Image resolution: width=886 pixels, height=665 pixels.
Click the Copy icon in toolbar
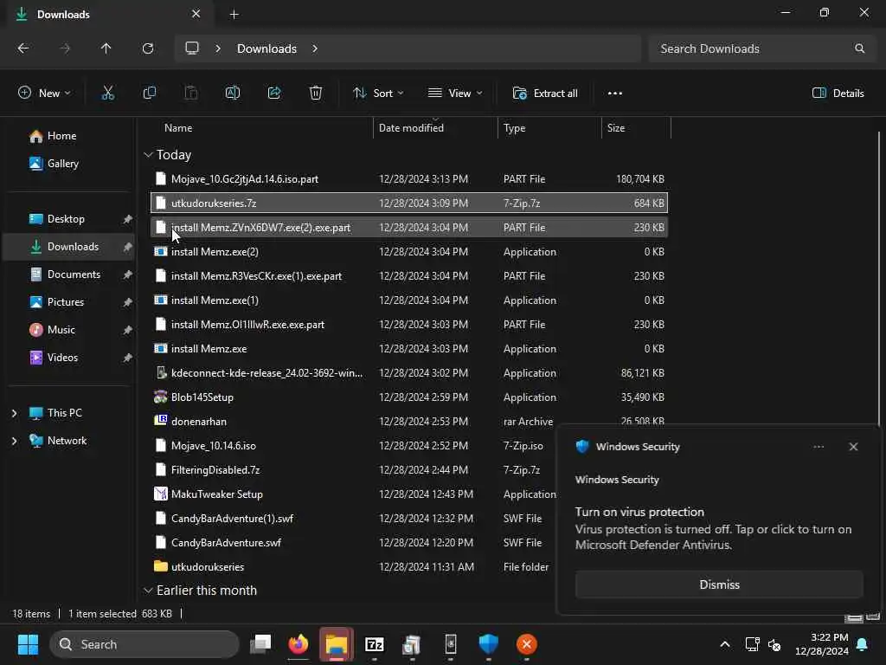(149, 94)
